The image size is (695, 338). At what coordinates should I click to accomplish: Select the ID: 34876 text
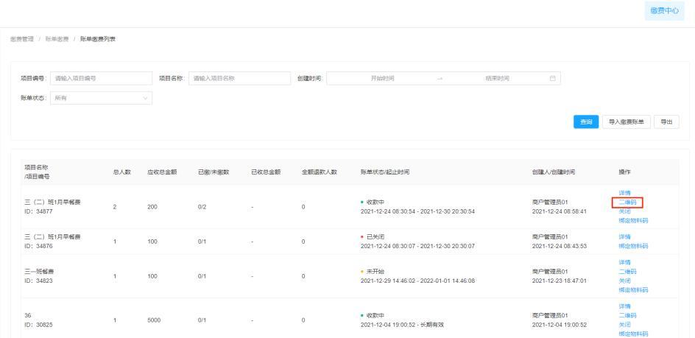pyautogui.click(x=38, y=246)
